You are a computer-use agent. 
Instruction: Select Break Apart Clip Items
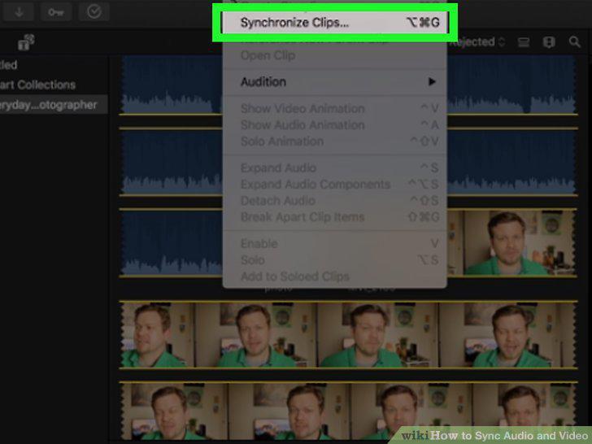pos(334,217)
